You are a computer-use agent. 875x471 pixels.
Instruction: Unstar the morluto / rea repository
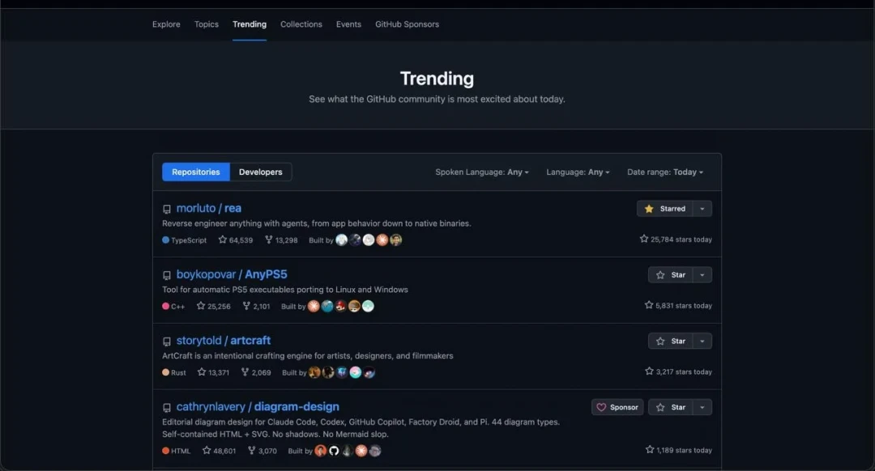coord(664,209)
